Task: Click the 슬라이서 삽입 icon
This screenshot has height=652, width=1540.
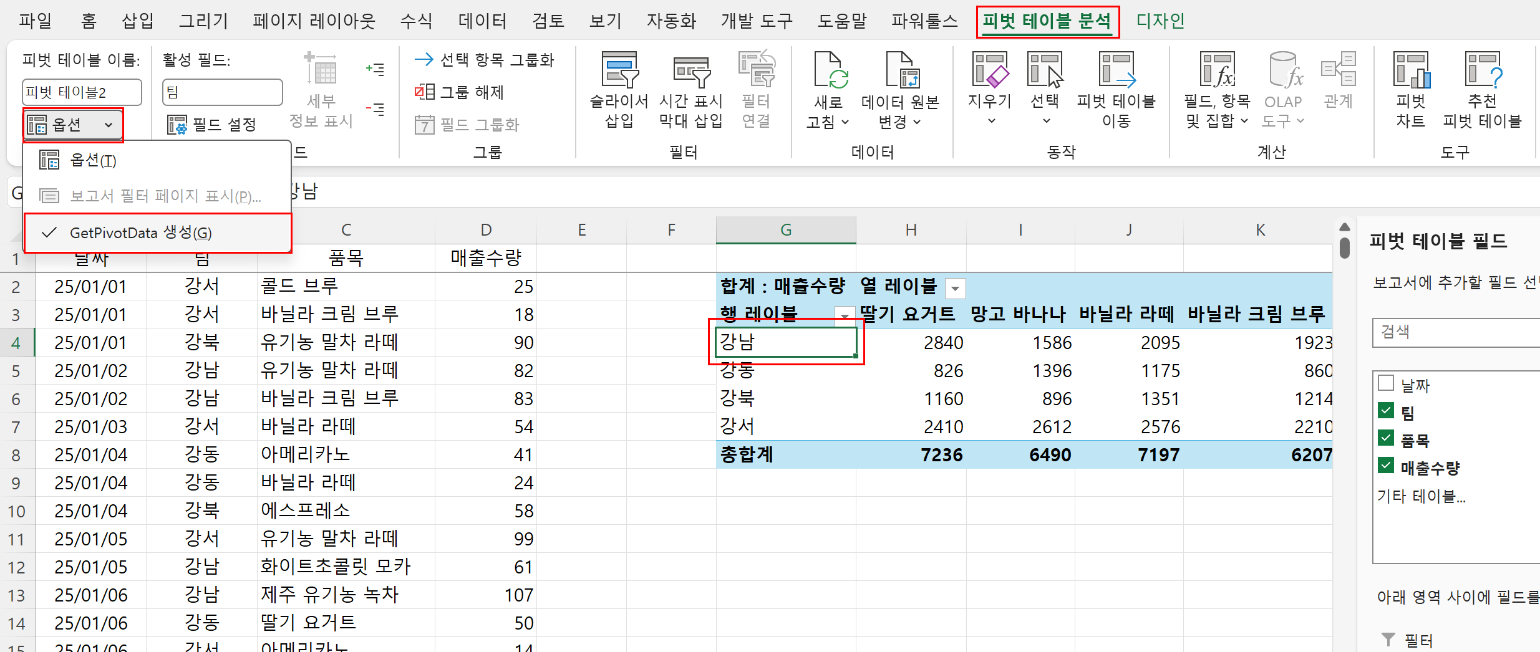Action: click(x=619, y=69)
